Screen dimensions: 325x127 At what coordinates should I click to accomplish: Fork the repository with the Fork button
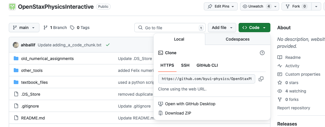click(296, 6)
